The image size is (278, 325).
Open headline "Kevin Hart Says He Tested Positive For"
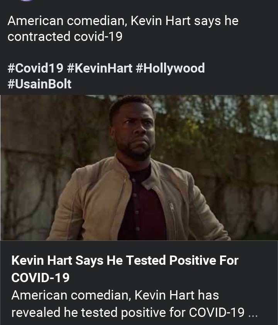point(125,260)
